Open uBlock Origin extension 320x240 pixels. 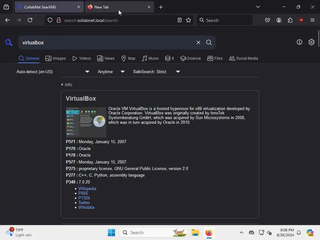point(301,20)
